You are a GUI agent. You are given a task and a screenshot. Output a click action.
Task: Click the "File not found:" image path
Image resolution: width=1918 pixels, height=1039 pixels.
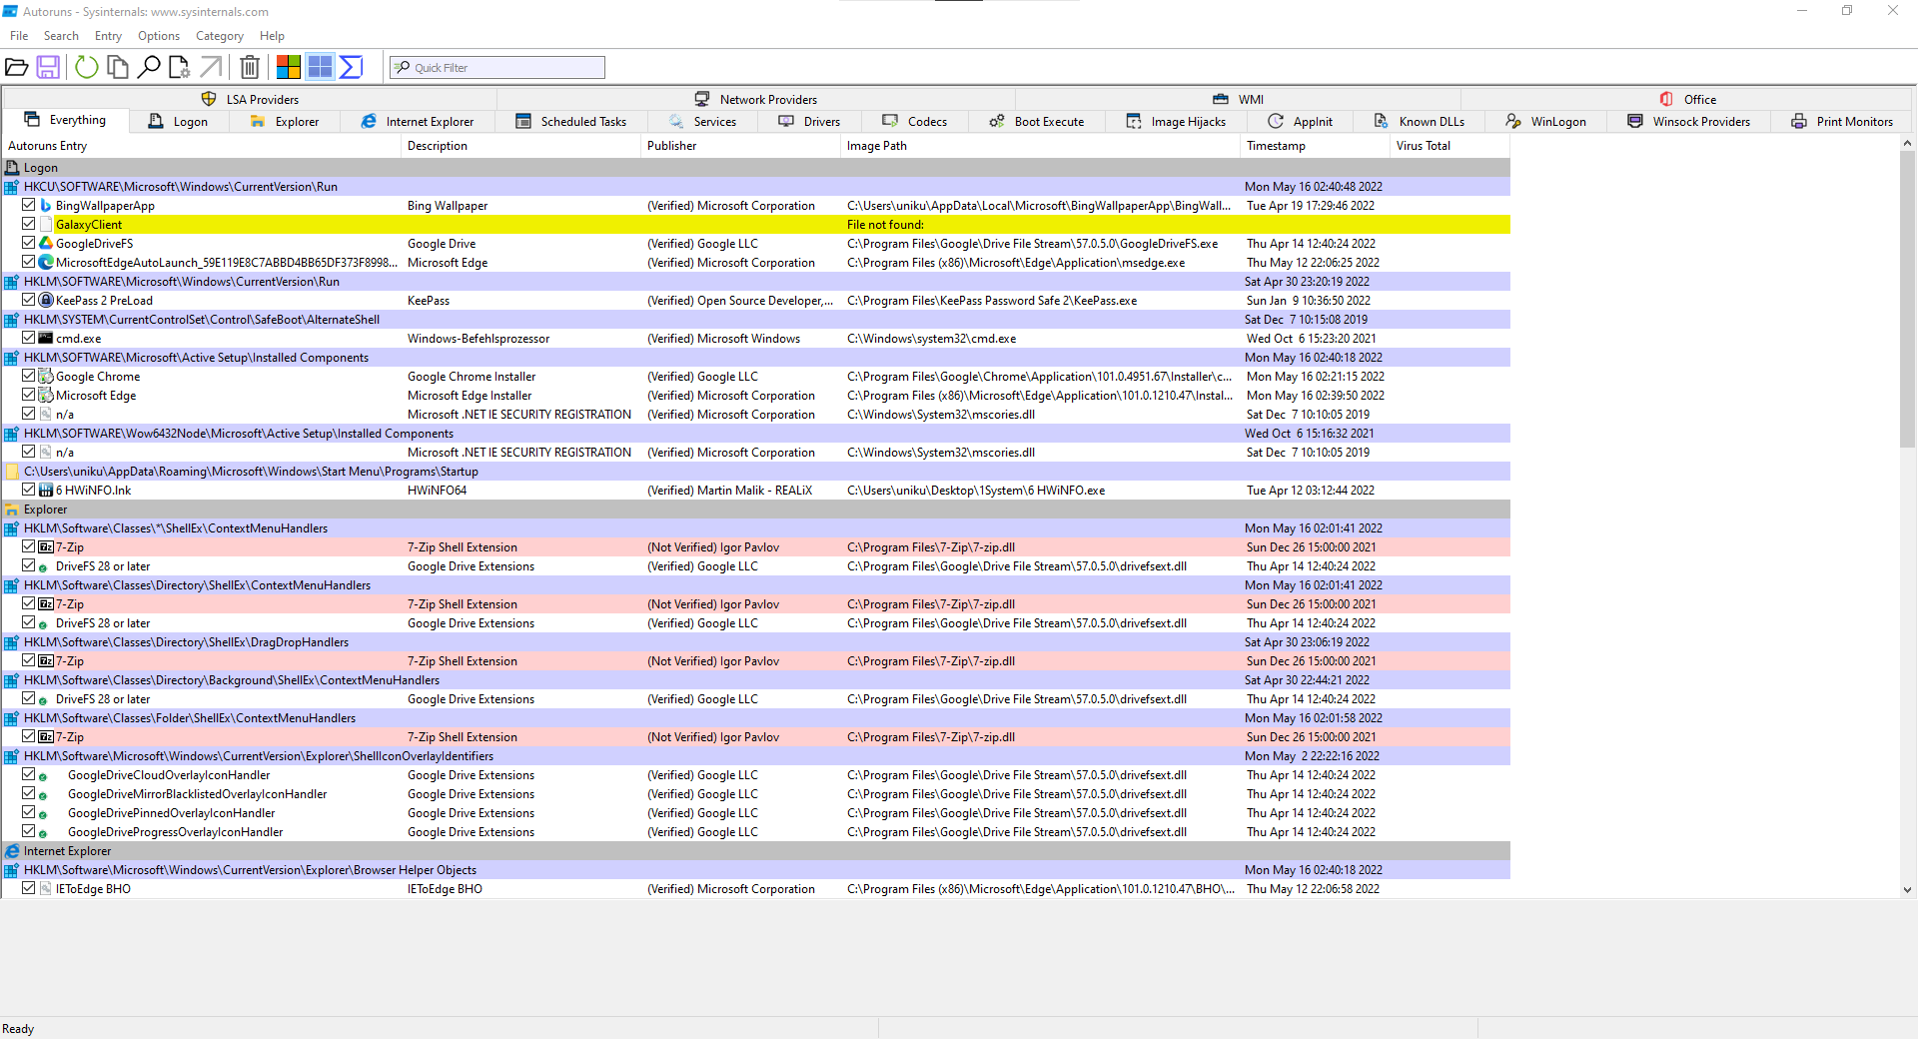(x=885, y=225)
